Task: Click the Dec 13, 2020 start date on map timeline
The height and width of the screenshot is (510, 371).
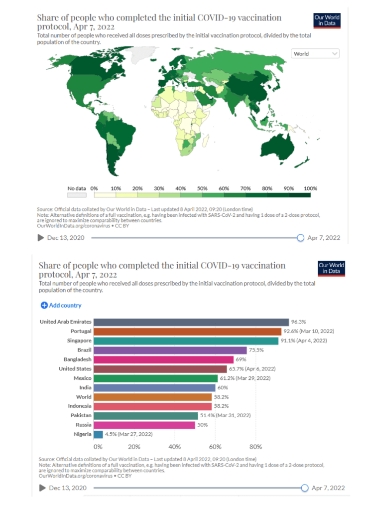Action: click(66, 238)
